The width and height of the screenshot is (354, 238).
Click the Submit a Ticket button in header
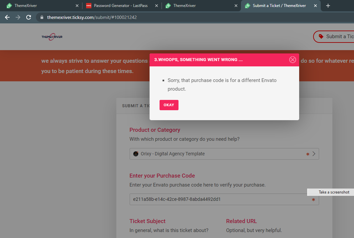(x=334, y=37)
